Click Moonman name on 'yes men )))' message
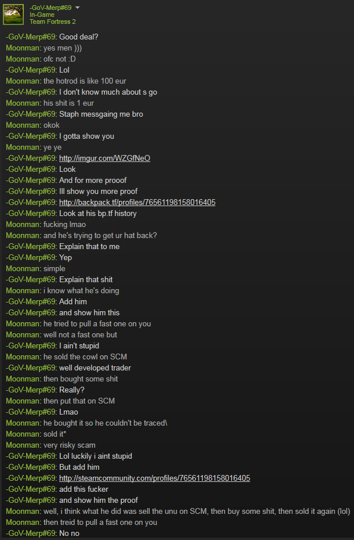 click(23, 48)
